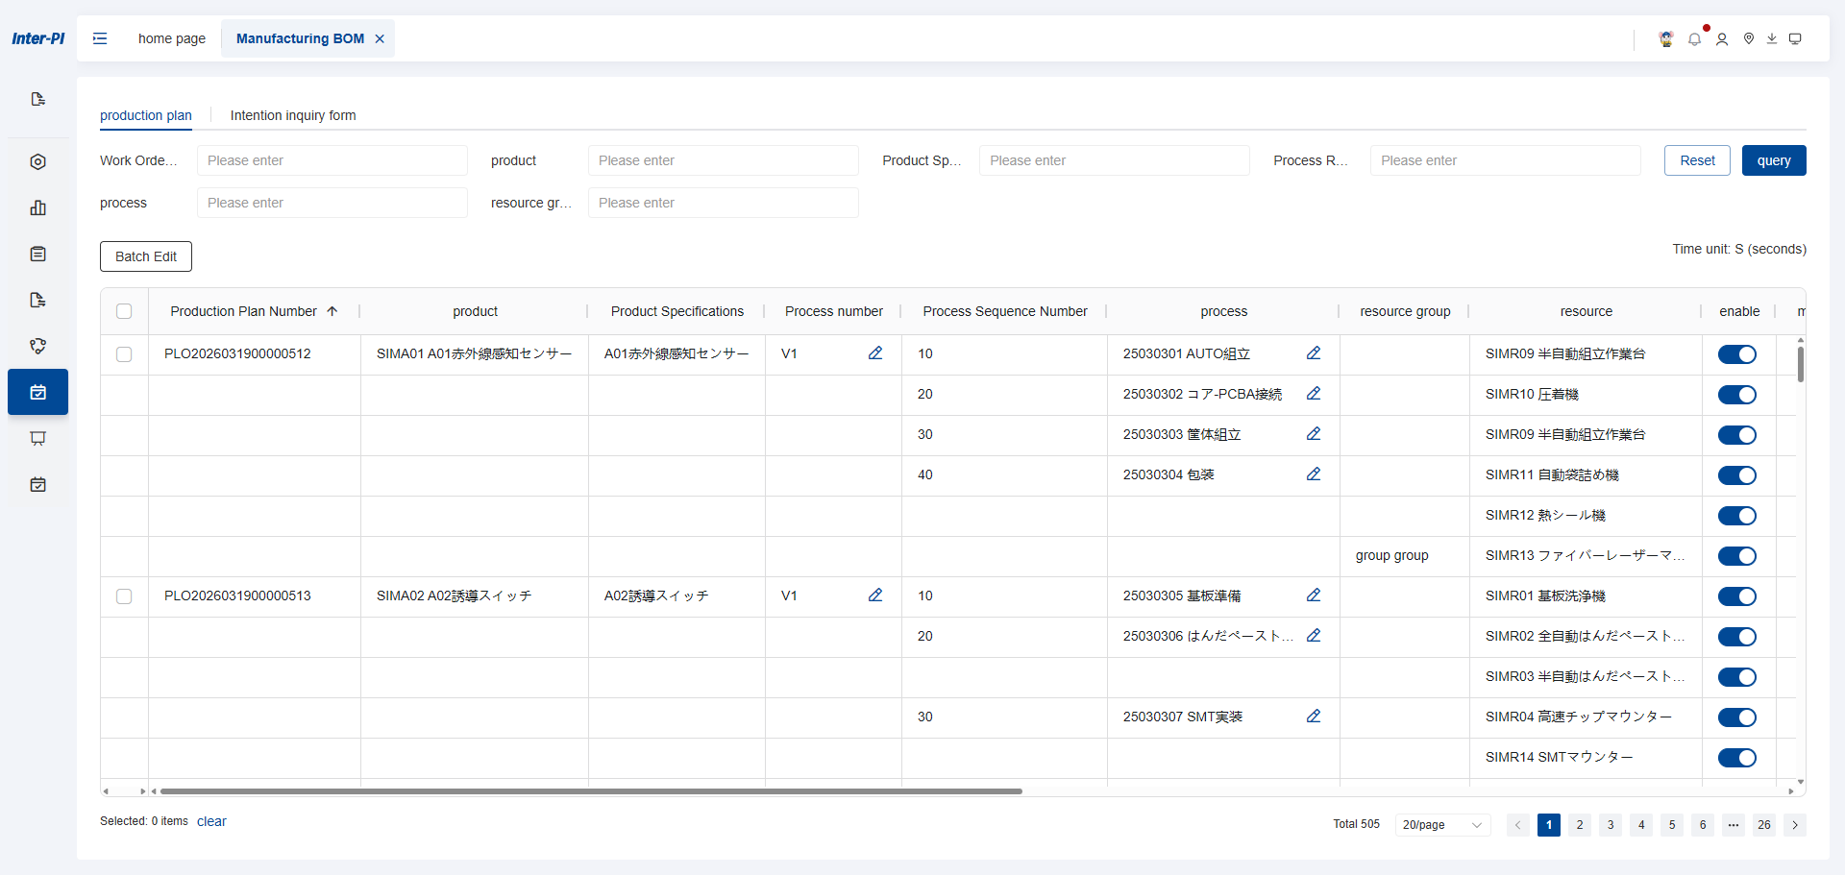Focus the product input field
1845x875 pixels.
pos(724,160)
